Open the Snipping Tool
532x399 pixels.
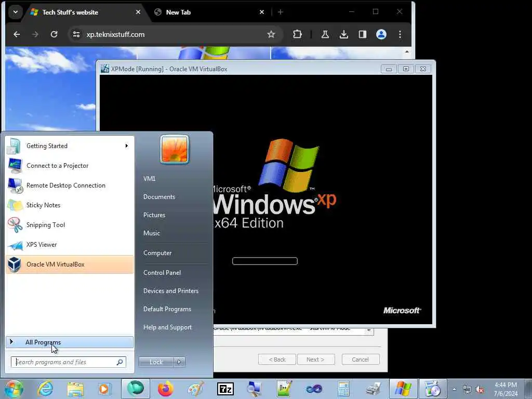click(x=70, y=224)
